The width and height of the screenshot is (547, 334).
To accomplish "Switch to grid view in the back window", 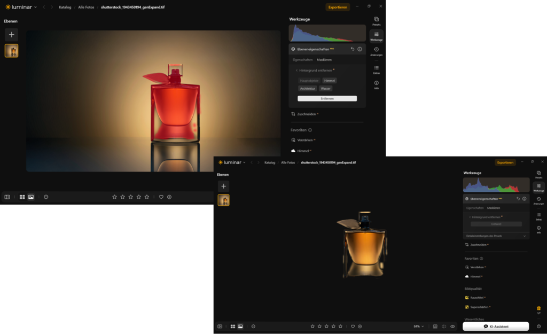I will point(22,197).
